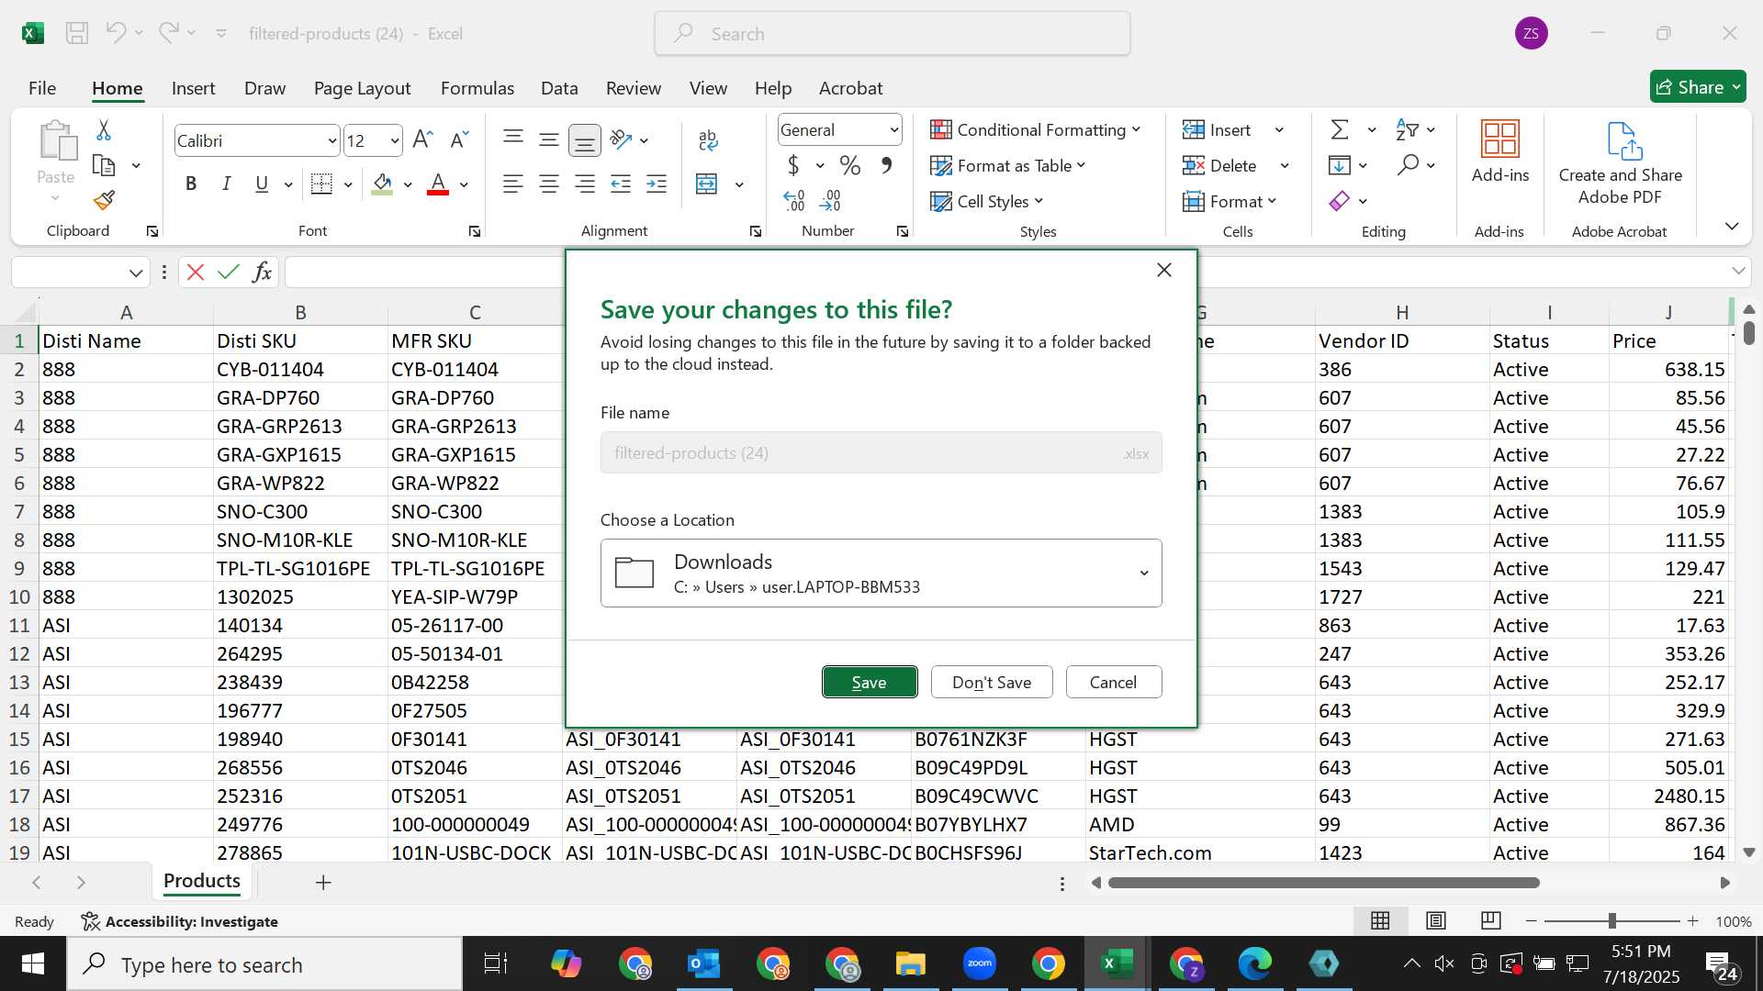This screenshot has height=991, width=1763.
Task: Align text right
Action: tap(585, 184)
